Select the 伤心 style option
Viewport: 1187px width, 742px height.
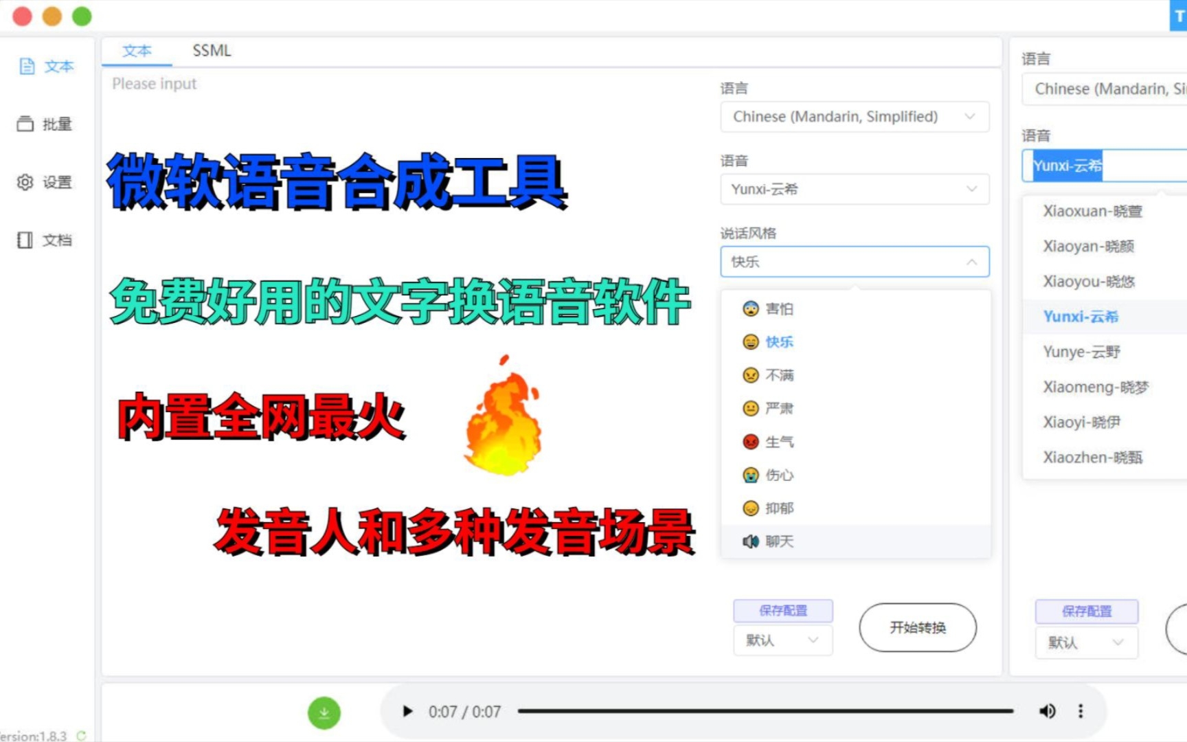855,475
